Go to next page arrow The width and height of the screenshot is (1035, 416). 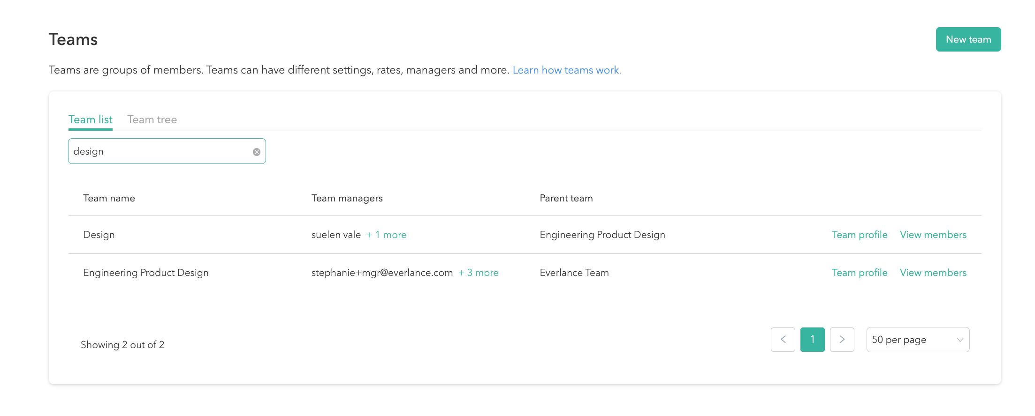(x=842, y=340)
